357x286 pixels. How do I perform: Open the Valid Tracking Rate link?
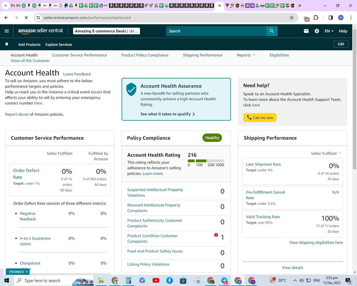pos(263,217)
